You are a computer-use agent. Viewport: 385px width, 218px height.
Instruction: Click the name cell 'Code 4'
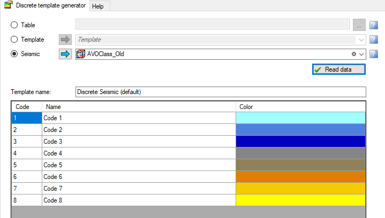click(139, 153)
